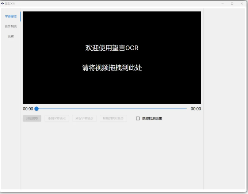This screenshot has width=248, height=194.
Task: Open the 设置 page
Action: [x=11, y=36]
